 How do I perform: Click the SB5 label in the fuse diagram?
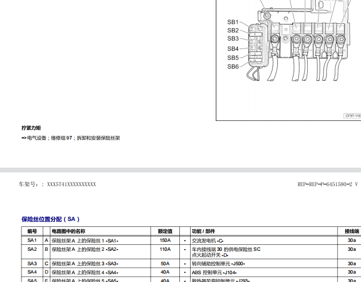232,58
